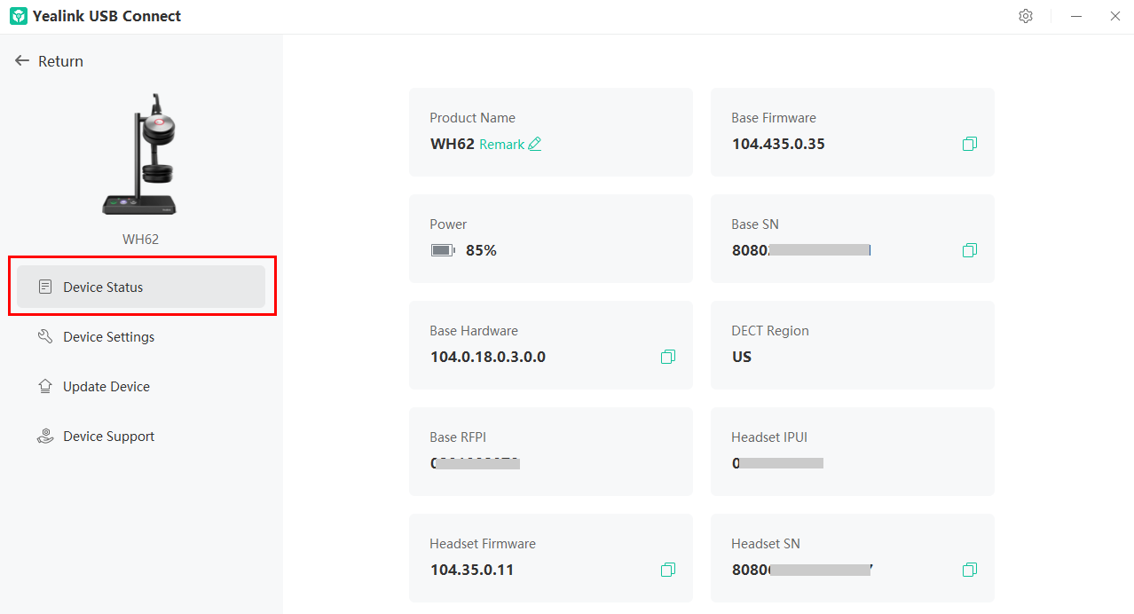
Task: Click the 85% power value
Action: (481, 250)
